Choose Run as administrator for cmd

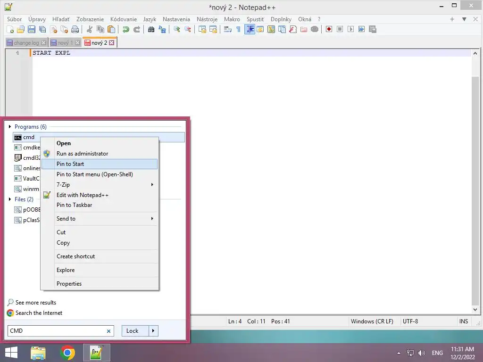point(100,154)
